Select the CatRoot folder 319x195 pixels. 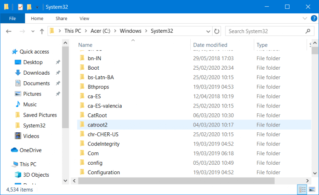pos(97,115)
